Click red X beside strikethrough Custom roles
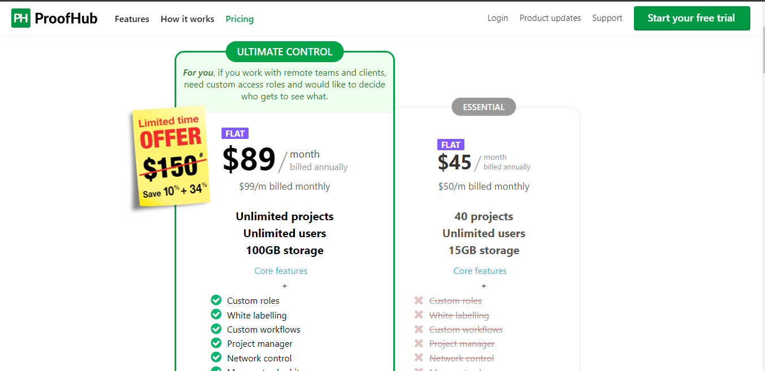 [419, 300]
